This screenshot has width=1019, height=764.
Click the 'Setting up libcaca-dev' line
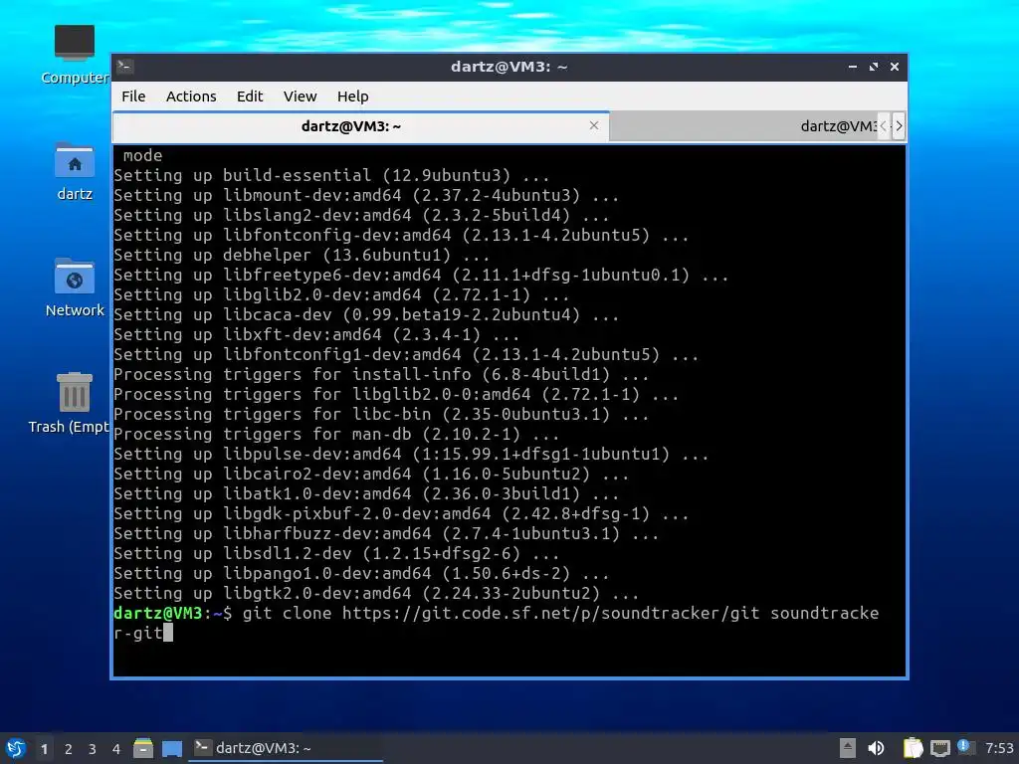(366, 314)
